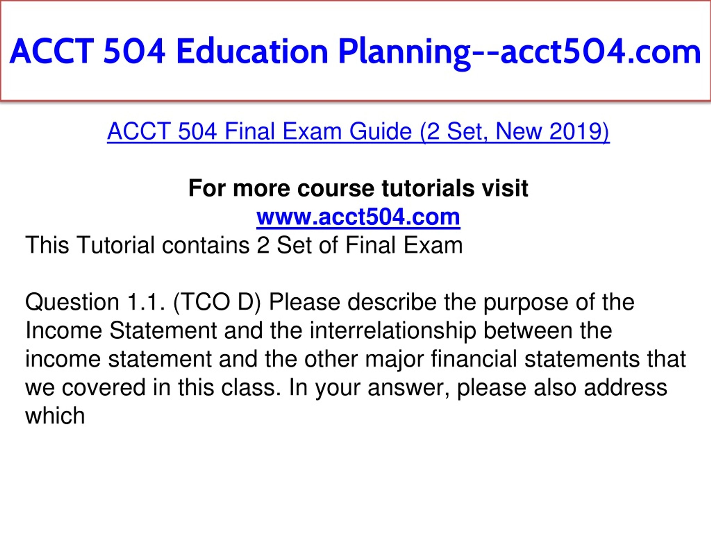
Task: Click "between the" ending the second line
Action: (548, 331)
